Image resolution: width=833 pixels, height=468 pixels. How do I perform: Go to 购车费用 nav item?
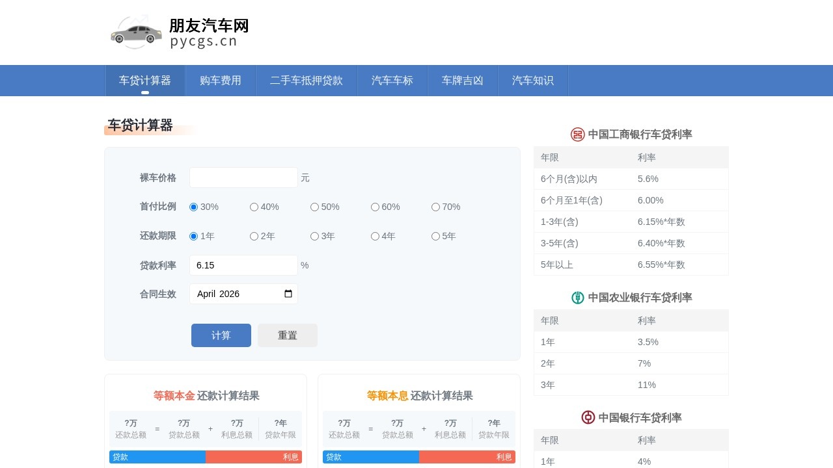point(221,81)
